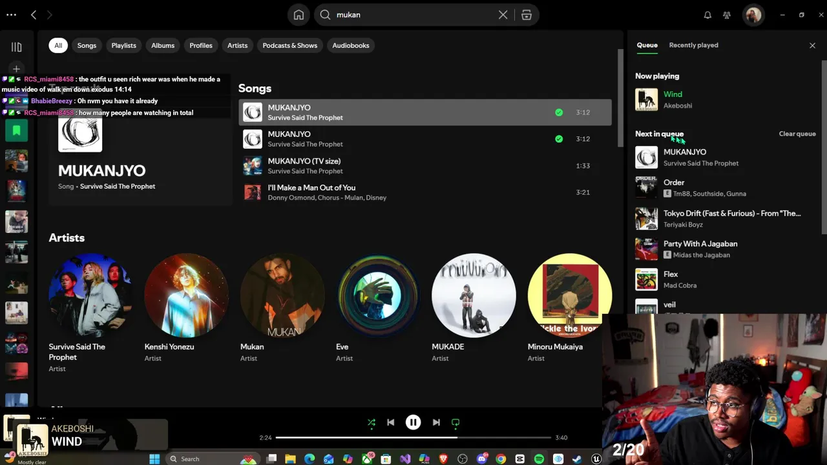Screen dimensions: 827x465
Task: Open File Explorer from the taskbar
Action: click(x=290, y=459)
